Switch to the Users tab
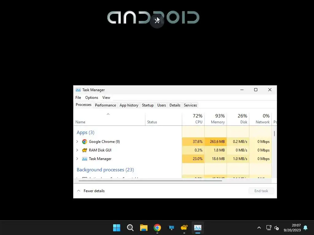This screenshot has height=235, width=314. click(x=162, y=105)
